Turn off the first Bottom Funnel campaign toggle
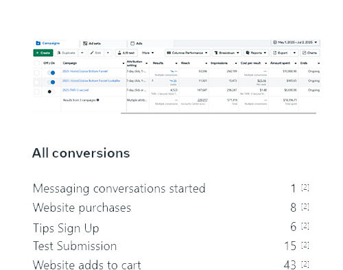The image size is (343, 270). pos(51,73)
